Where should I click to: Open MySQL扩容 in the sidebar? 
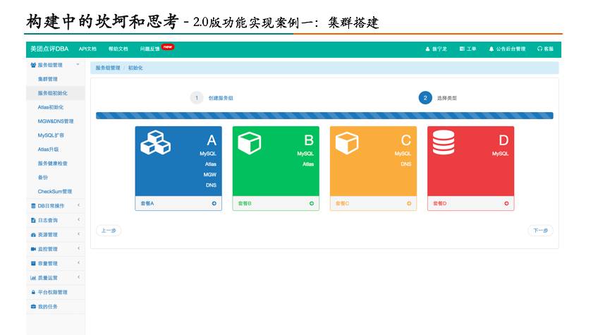[x=51, y=135]
